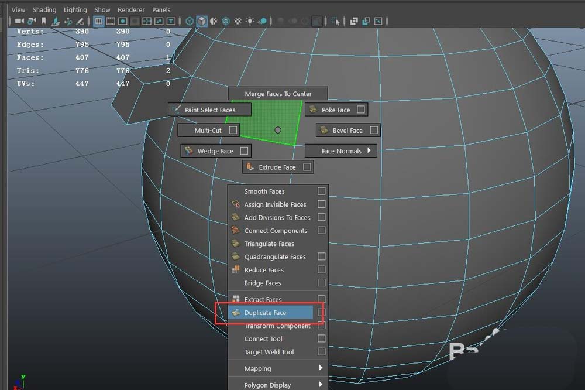Toggle the gate mask icon
This screenshot has height=390, width=585.
tap(135, 21)
